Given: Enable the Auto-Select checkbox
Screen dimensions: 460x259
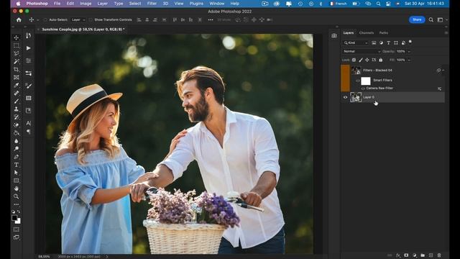Looking at the screenshot, I should point(45,19).
